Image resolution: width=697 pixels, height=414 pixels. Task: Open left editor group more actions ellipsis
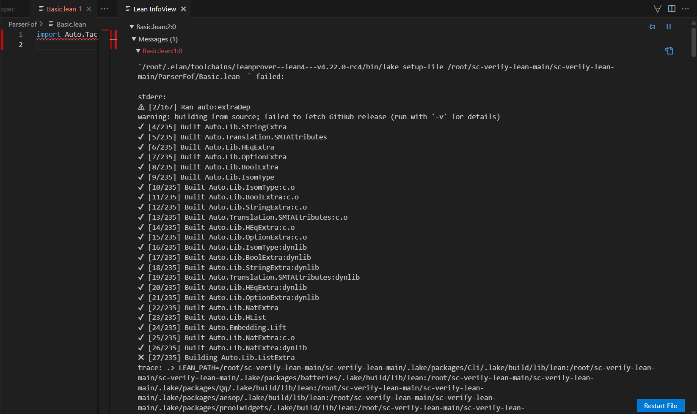click(105, 9)
